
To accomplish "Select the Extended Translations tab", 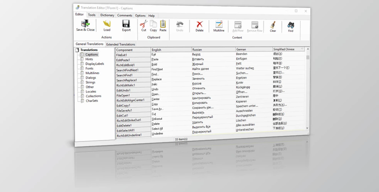I will click(x=121, y=44).
